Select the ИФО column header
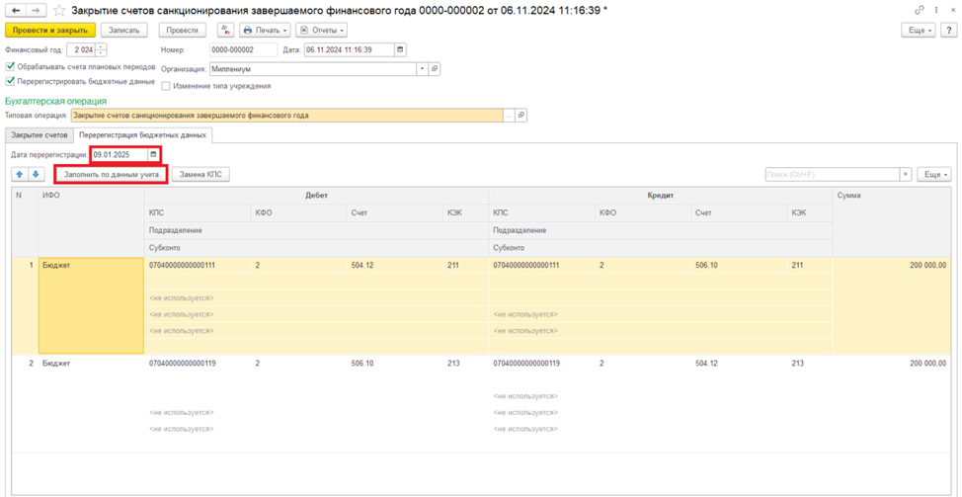Screen dimensions: 962x497 pyautogui.click(x=91, y=222)
